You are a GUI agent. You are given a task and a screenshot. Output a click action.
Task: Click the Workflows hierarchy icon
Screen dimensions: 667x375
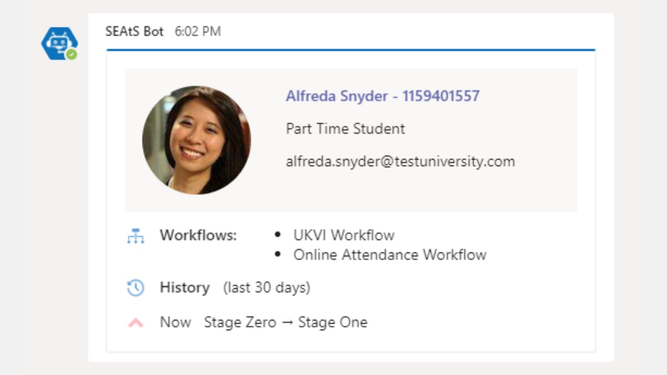(x=135, y=236)
